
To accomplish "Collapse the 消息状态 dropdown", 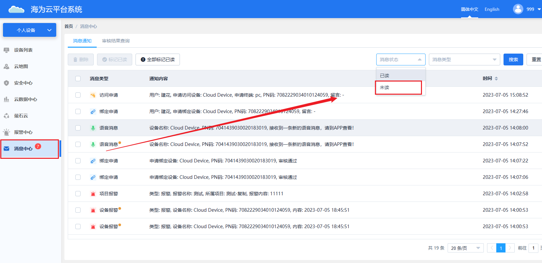I will click(x=401, y=60).
